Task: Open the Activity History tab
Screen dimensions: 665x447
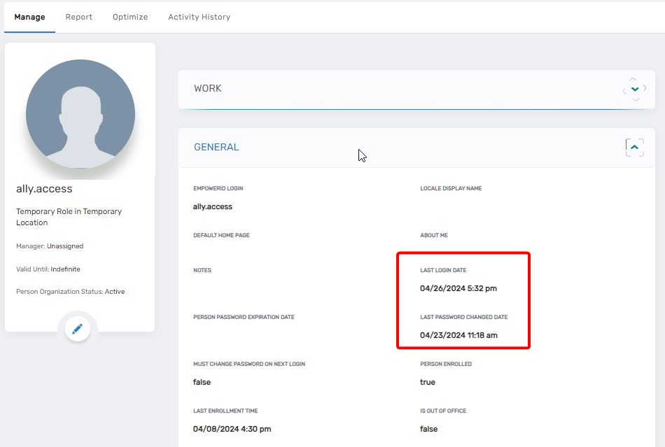Action: pos(199,17)
